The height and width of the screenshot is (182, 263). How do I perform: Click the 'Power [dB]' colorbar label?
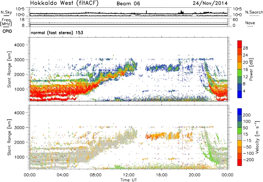[251, 69]
